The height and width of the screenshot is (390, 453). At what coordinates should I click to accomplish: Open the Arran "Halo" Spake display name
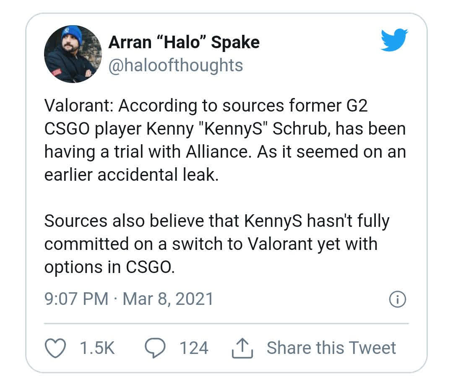pyautogui.click(x=184, y=42)
